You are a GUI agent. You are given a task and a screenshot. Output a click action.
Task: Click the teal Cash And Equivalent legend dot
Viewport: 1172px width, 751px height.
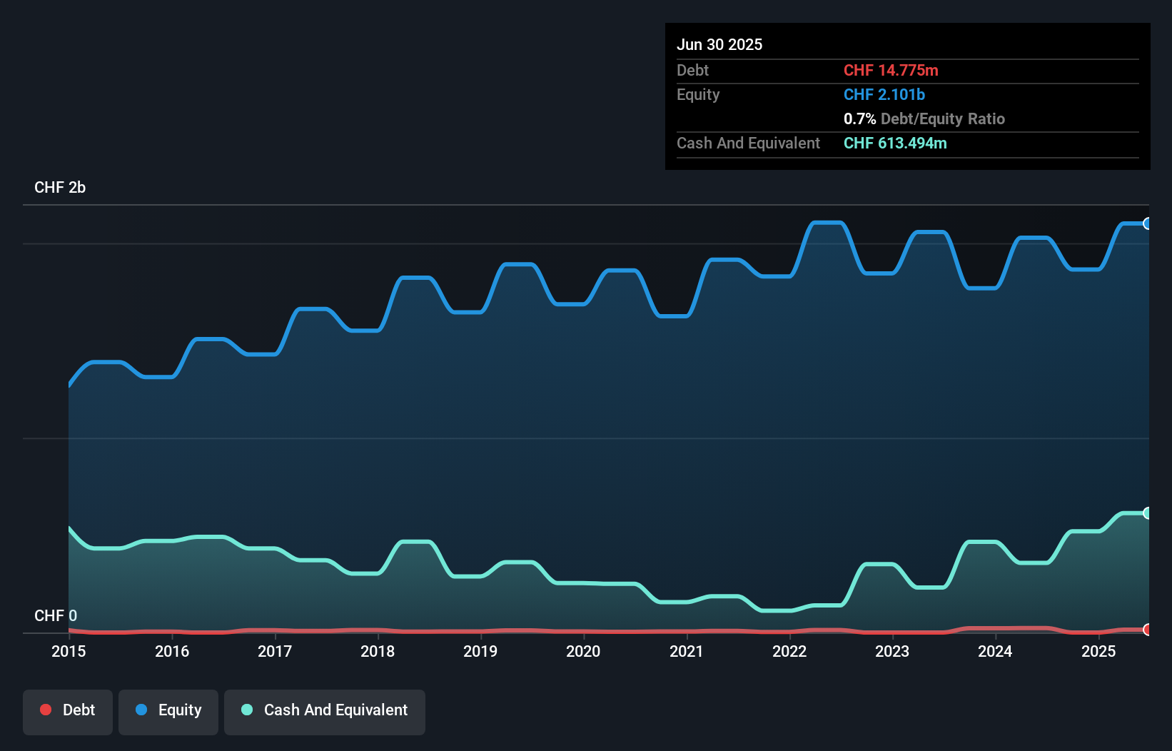click(x=246, y=710)
